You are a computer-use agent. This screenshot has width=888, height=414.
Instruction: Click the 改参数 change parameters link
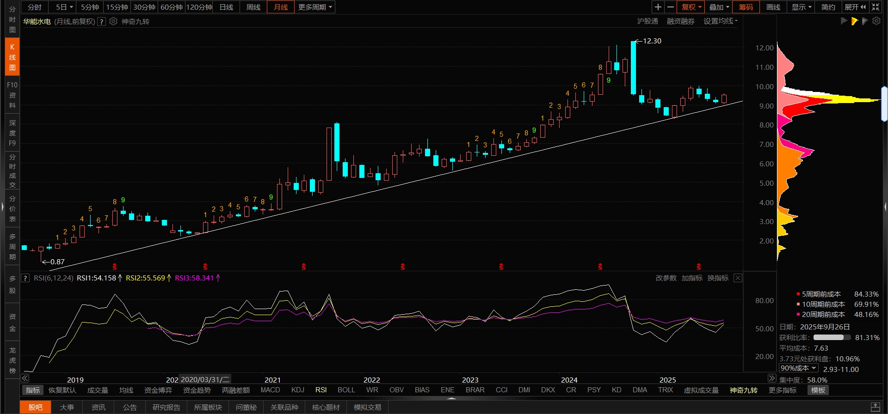click(x=666, y=278)
